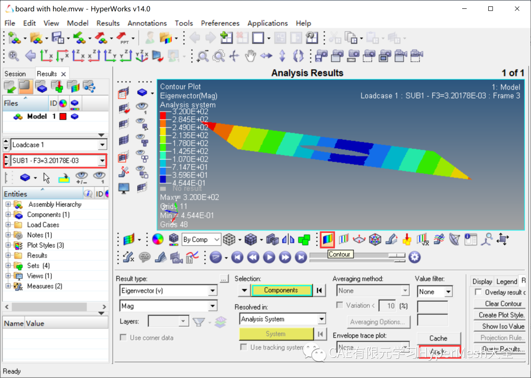Click the XY top view axis icon

click(x=47, y=56)
